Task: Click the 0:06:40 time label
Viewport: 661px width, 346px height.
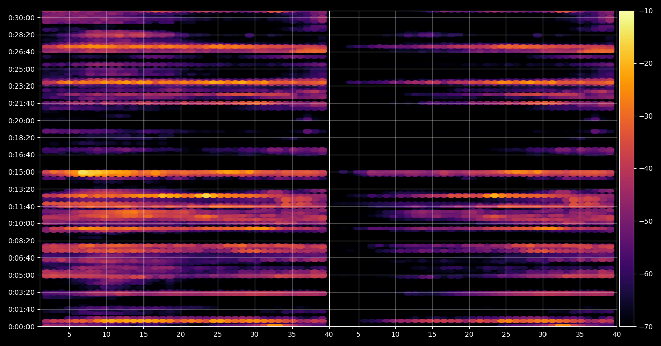Action: 21,258
